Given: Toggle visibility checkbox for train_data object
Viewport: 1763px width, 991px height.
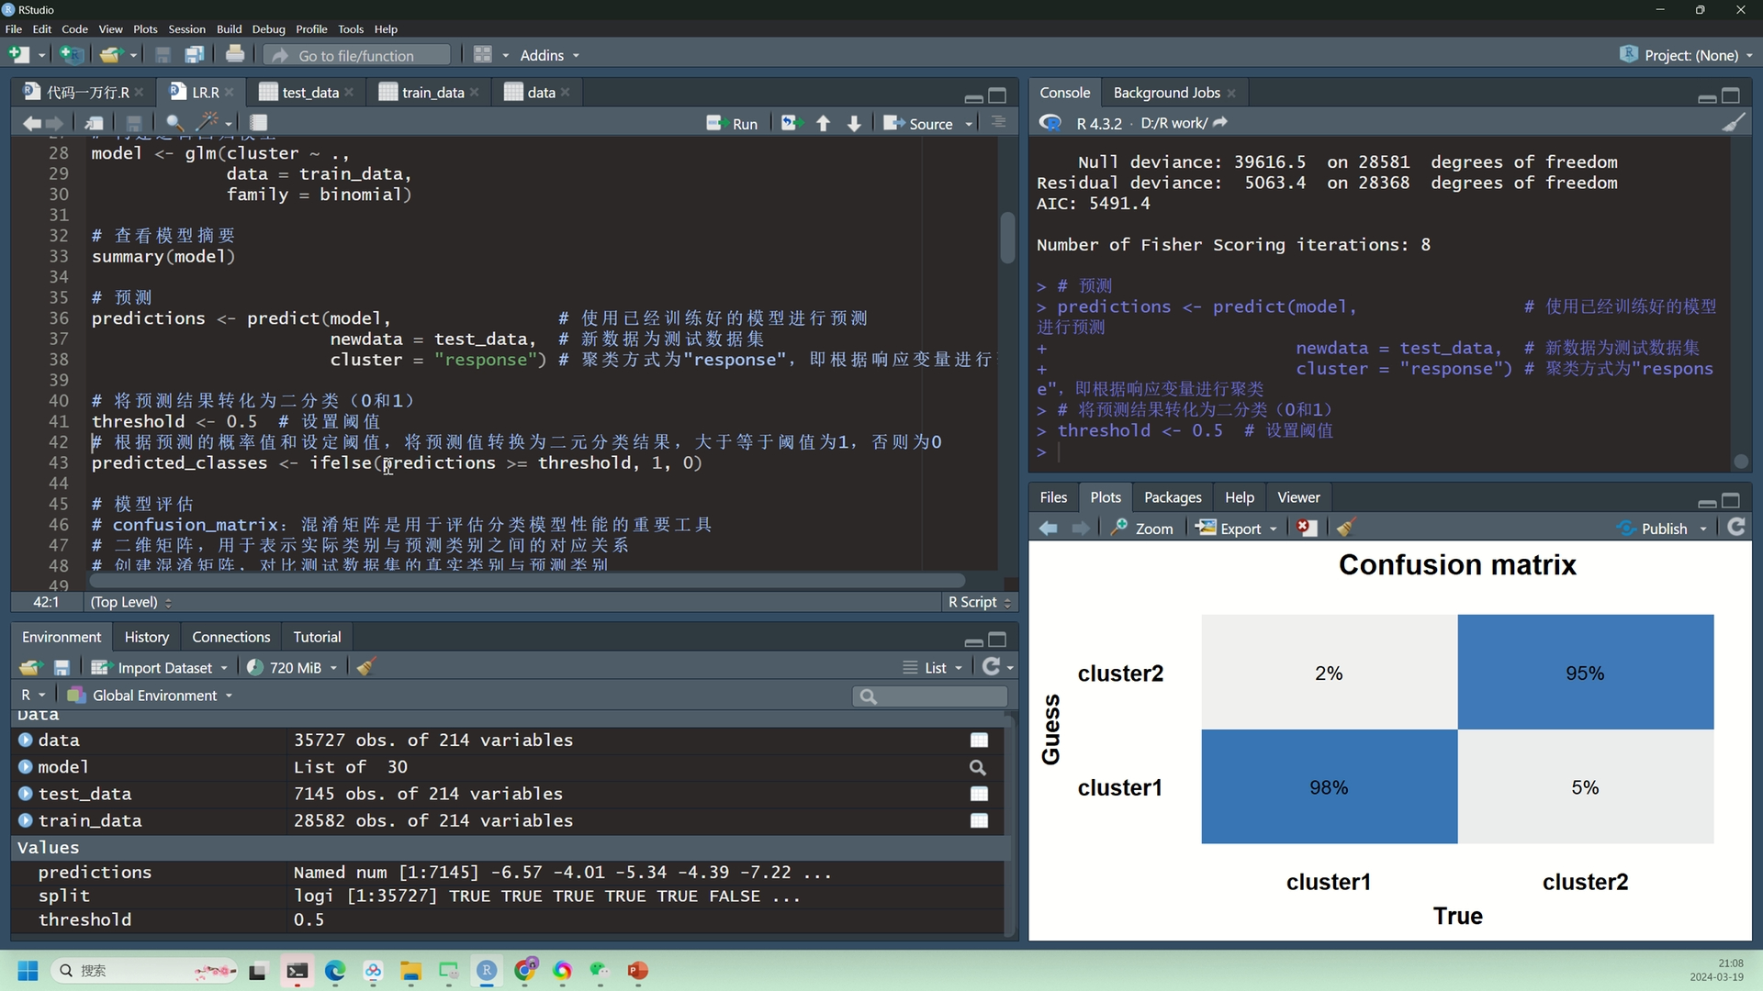Looking at the screenshot, I should pyautogui.click(x=978, y=820).
